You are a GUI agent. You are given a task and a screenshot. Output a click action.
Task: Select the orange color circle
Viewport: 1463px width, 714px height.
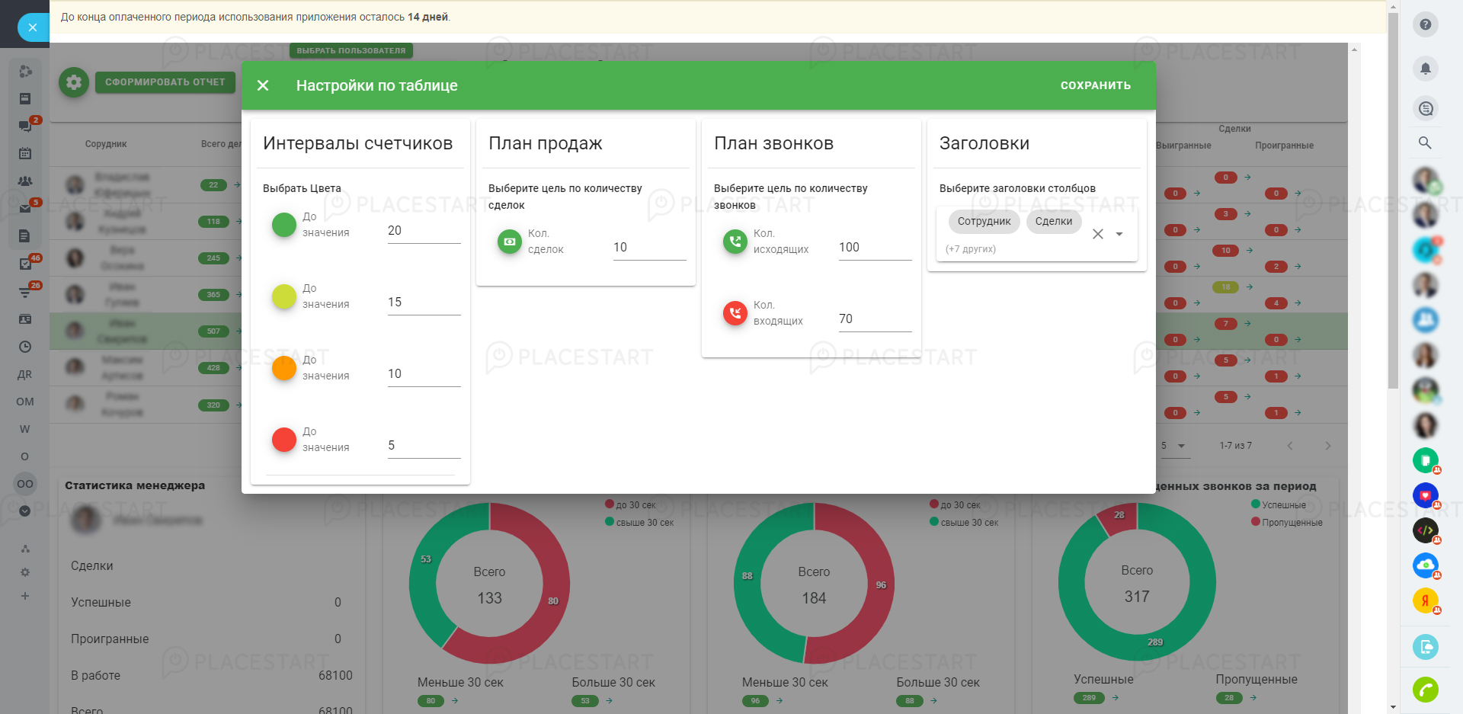(284, 368)
